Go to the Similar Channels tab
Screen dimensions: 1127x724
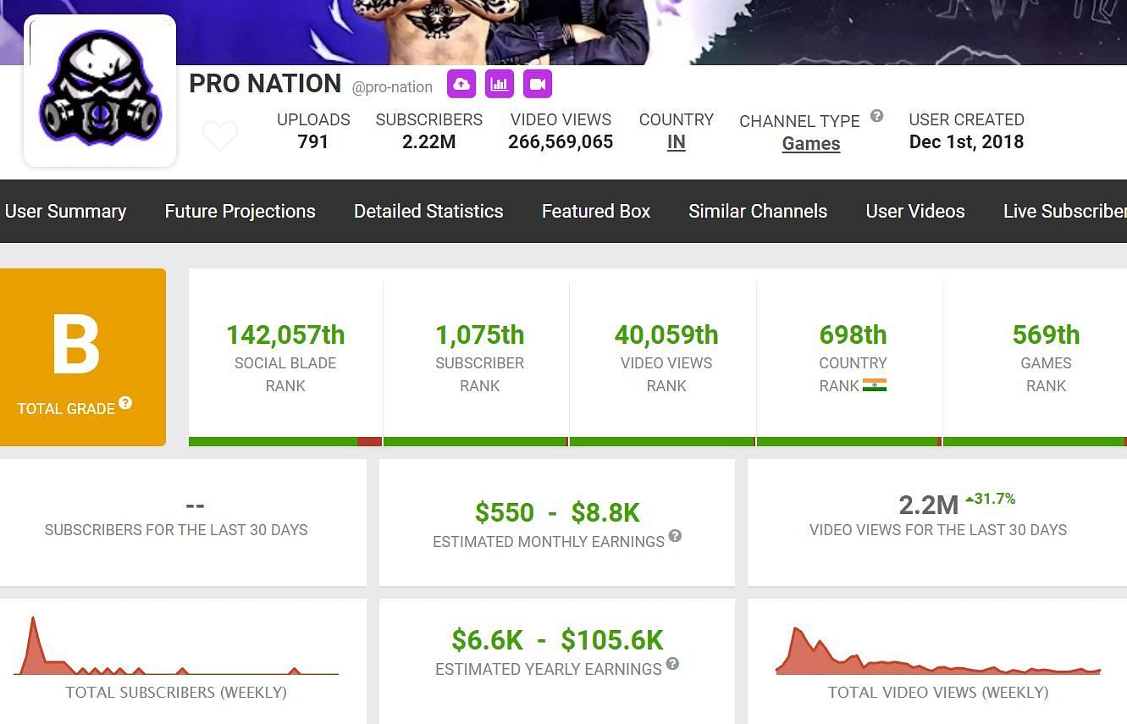click(758, 211)
